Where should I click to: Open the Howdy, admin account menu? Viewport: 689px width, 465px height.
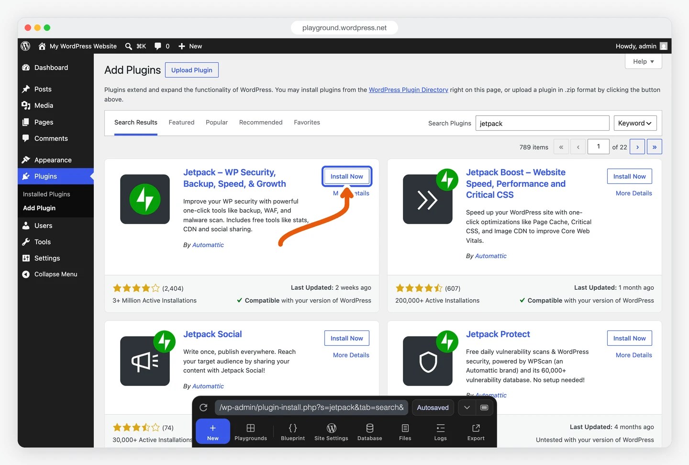(x=641, y=46)
